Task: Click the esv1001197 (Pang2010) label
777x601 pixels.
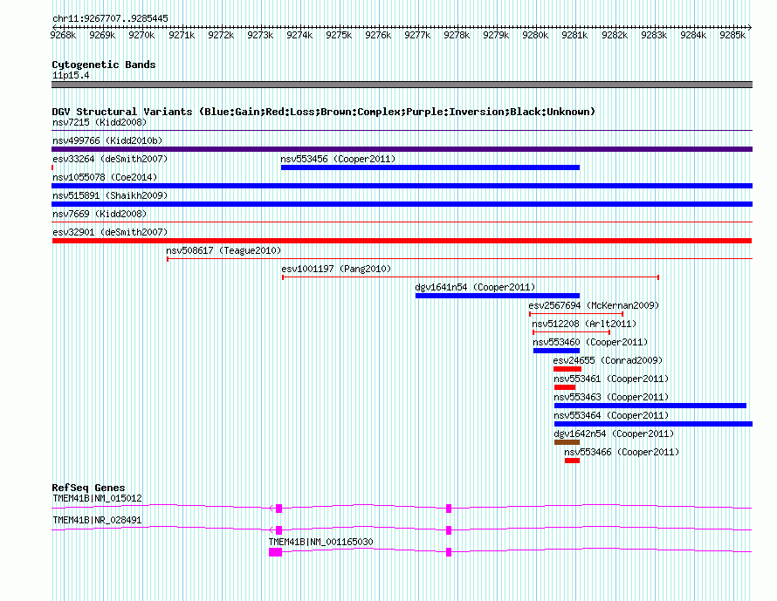Action: 336,269
